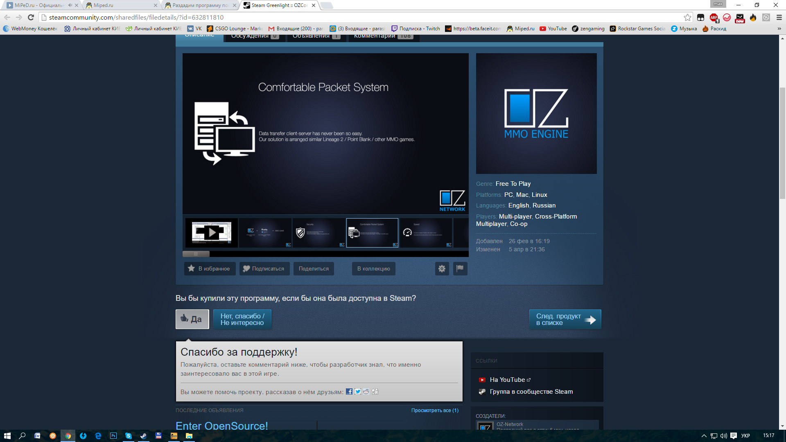
Task: Open Microsoft Edge from the taskbar
Action: coord(98,436)
